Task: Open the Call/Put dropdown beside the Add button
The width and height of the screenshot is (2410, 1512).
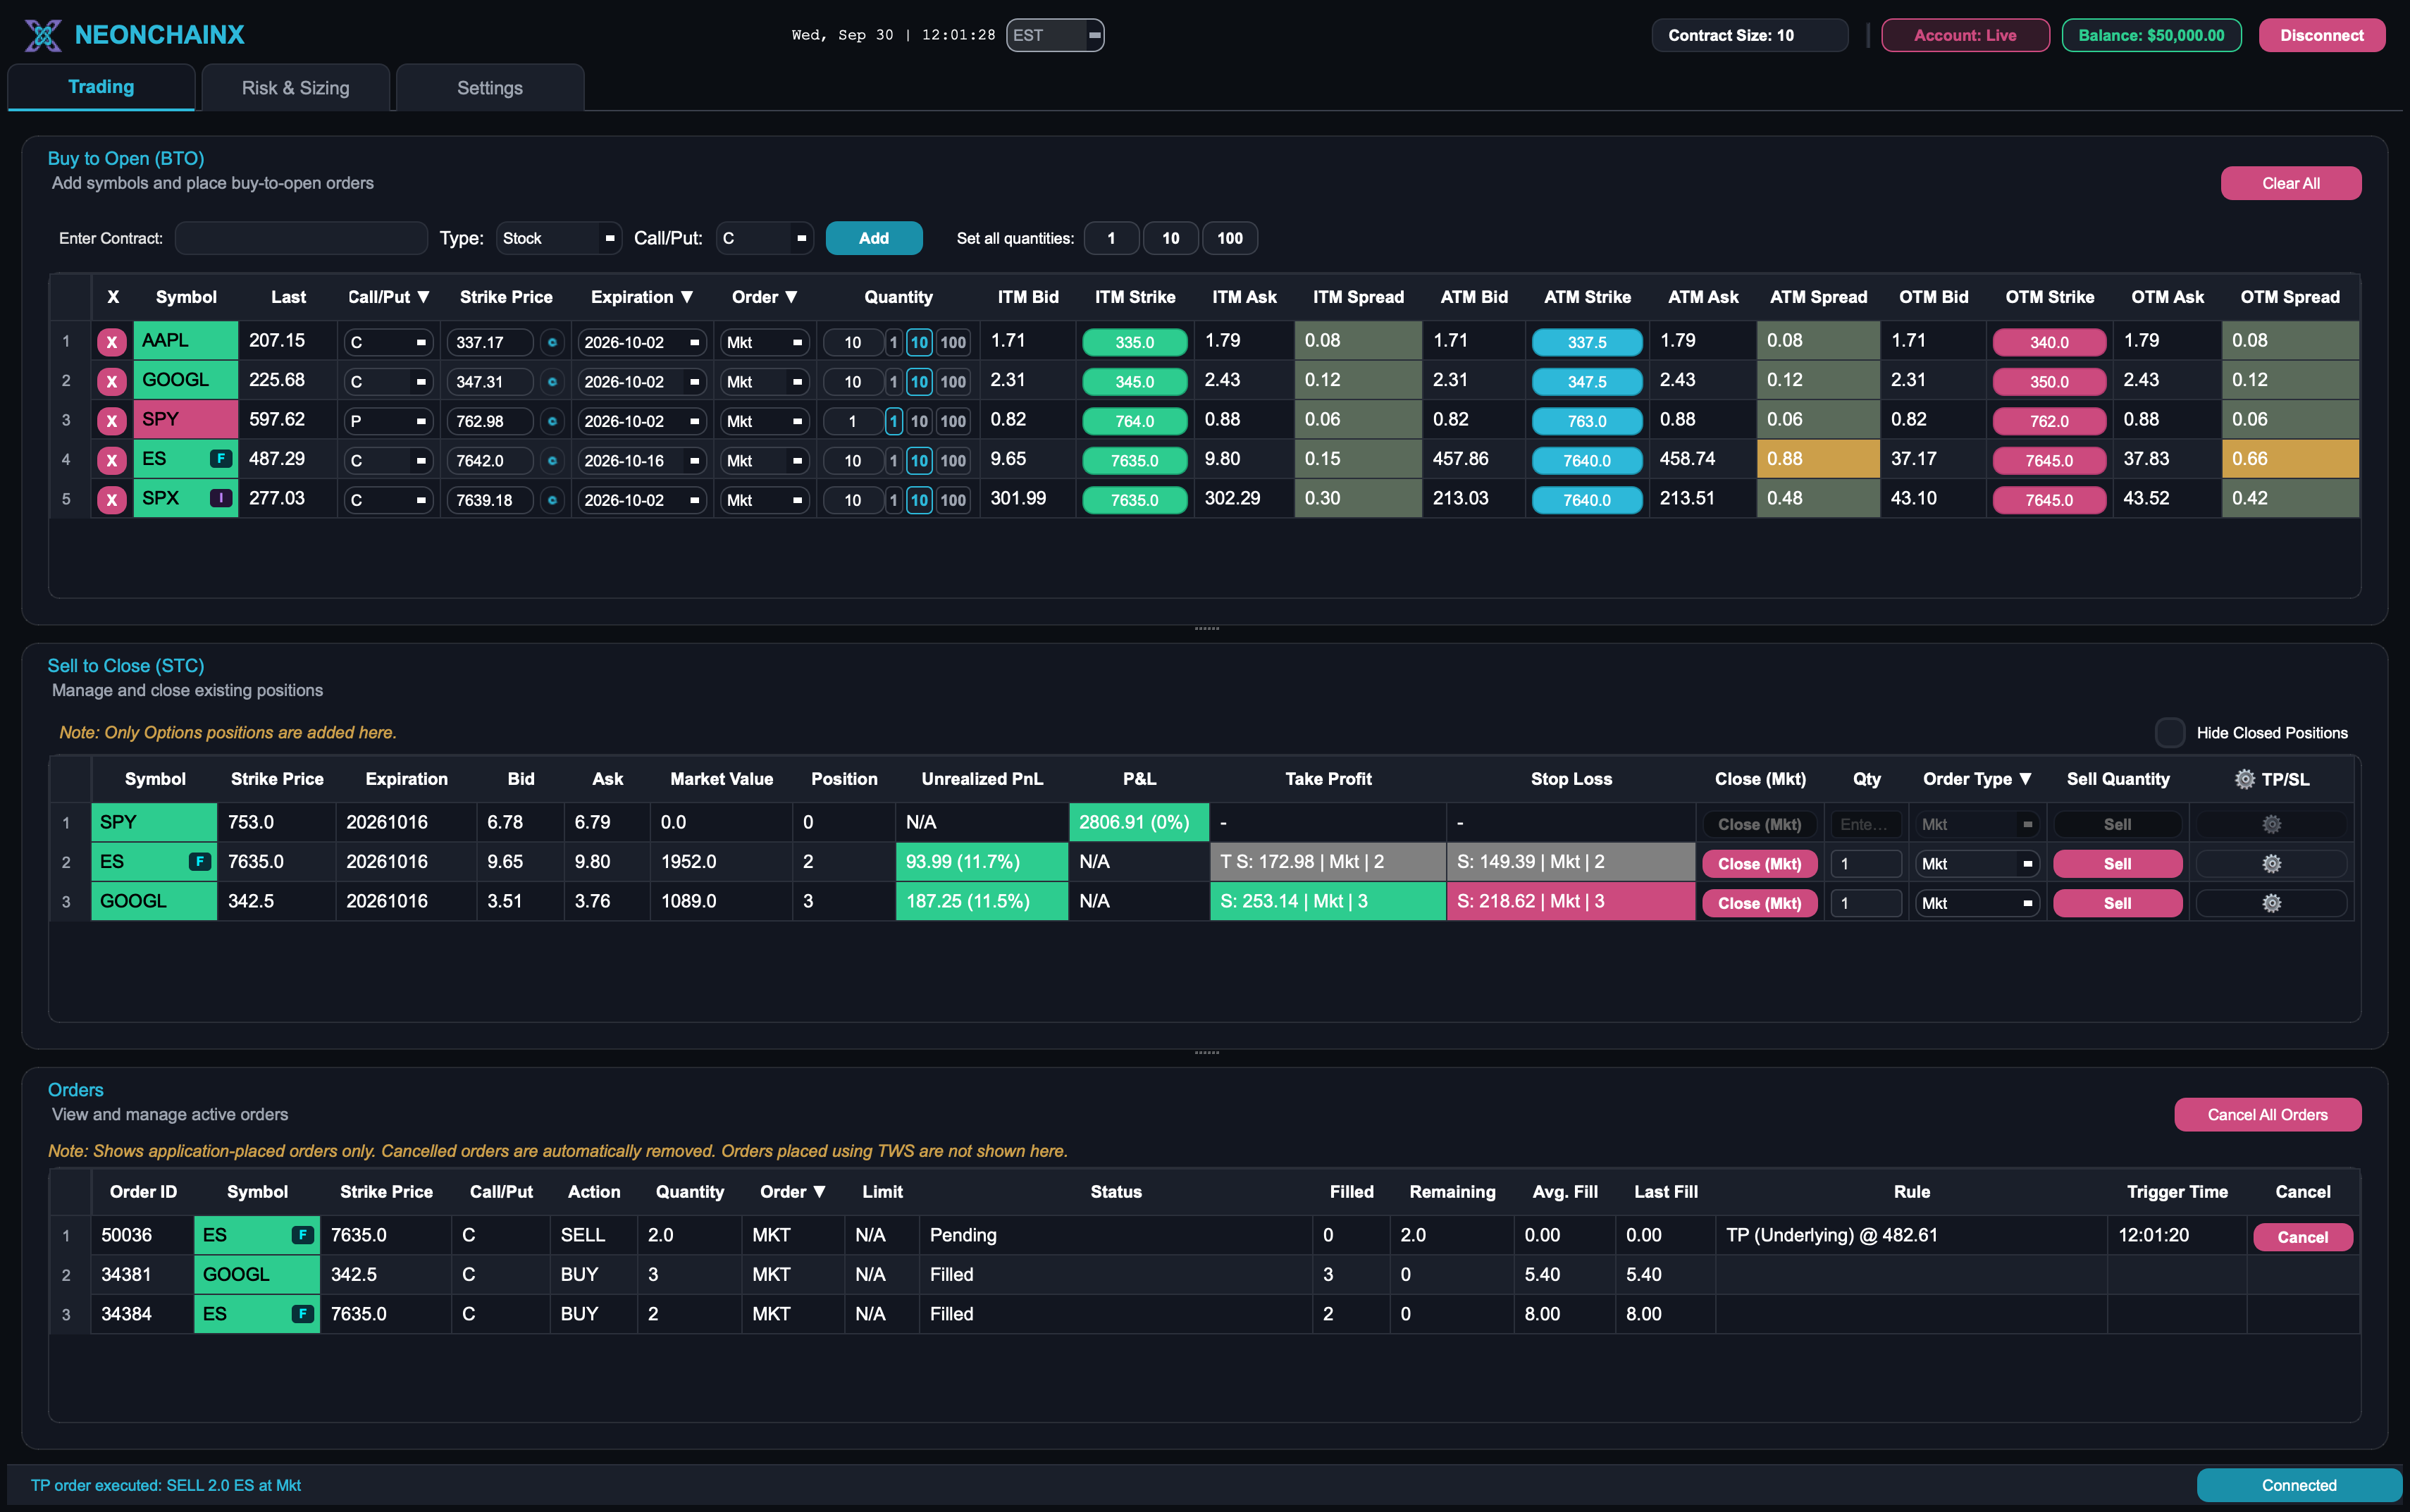Action: click(x=764, y=238)
